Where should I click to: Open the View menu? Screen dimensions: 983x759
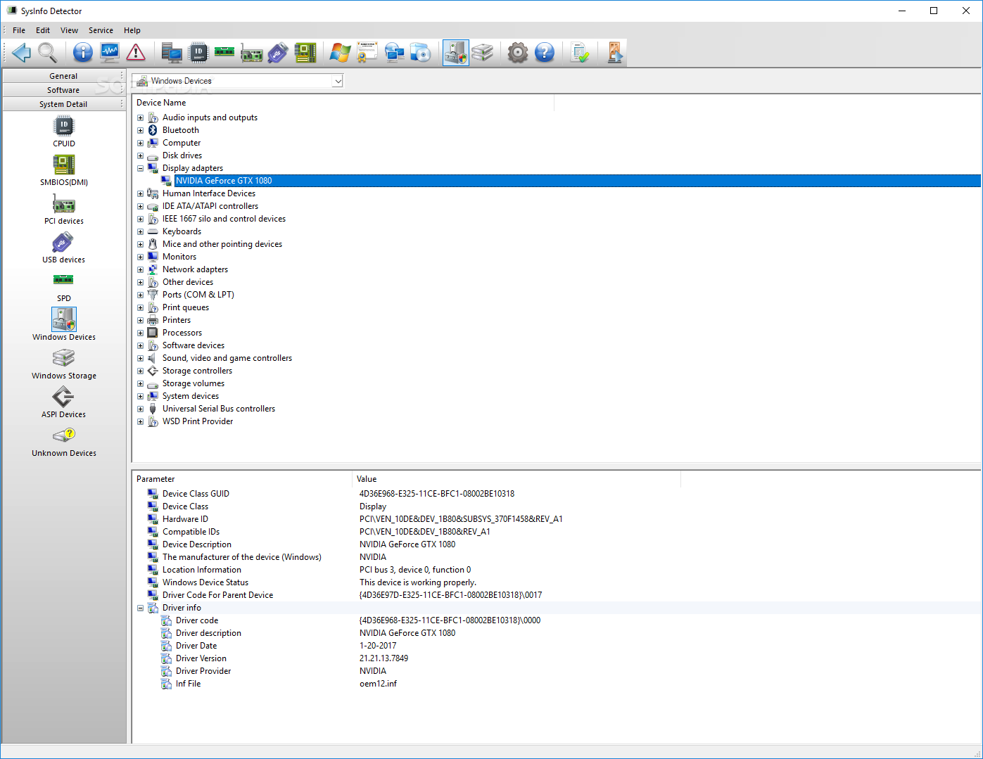click(69, 30)
